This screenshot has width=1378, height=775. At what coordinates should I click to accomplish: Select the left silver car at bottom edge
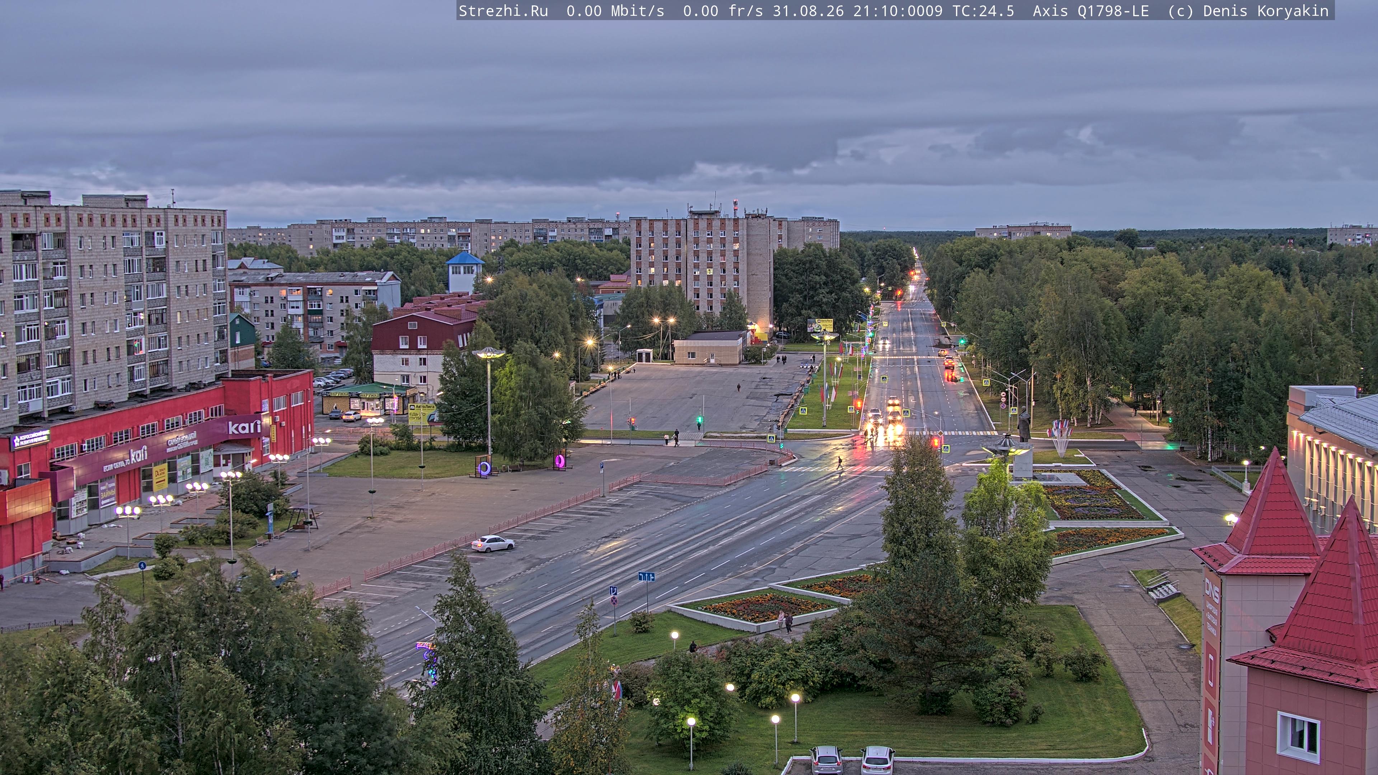[826, 760]
